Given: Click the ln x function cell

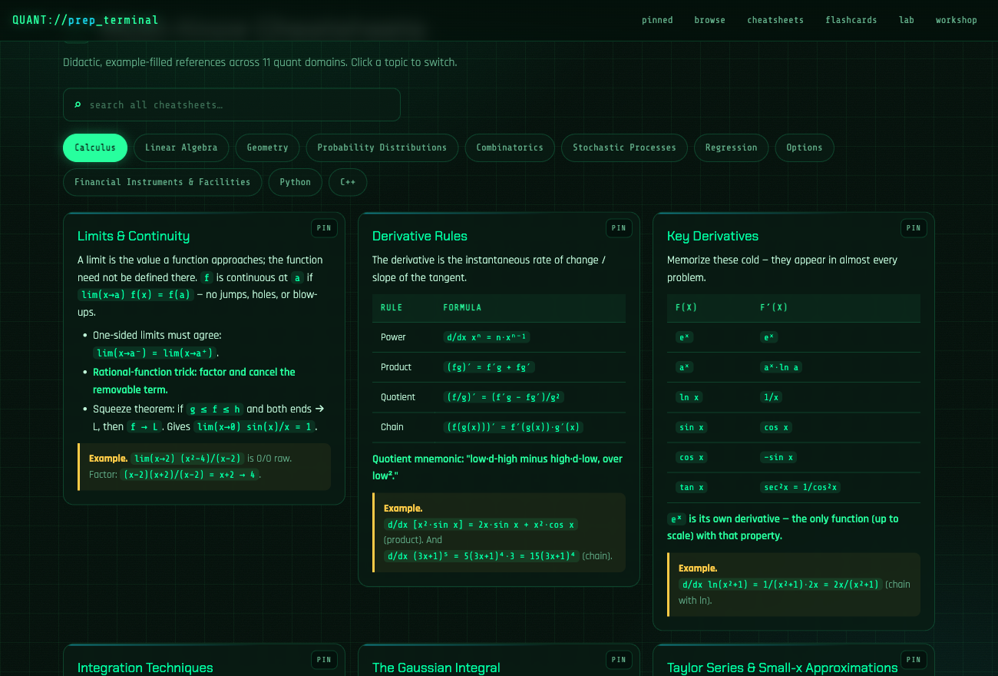Looking at the screenshot, I should (689, 397).
